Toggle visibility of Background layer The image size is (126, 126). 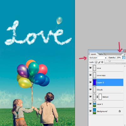point(90,111)
